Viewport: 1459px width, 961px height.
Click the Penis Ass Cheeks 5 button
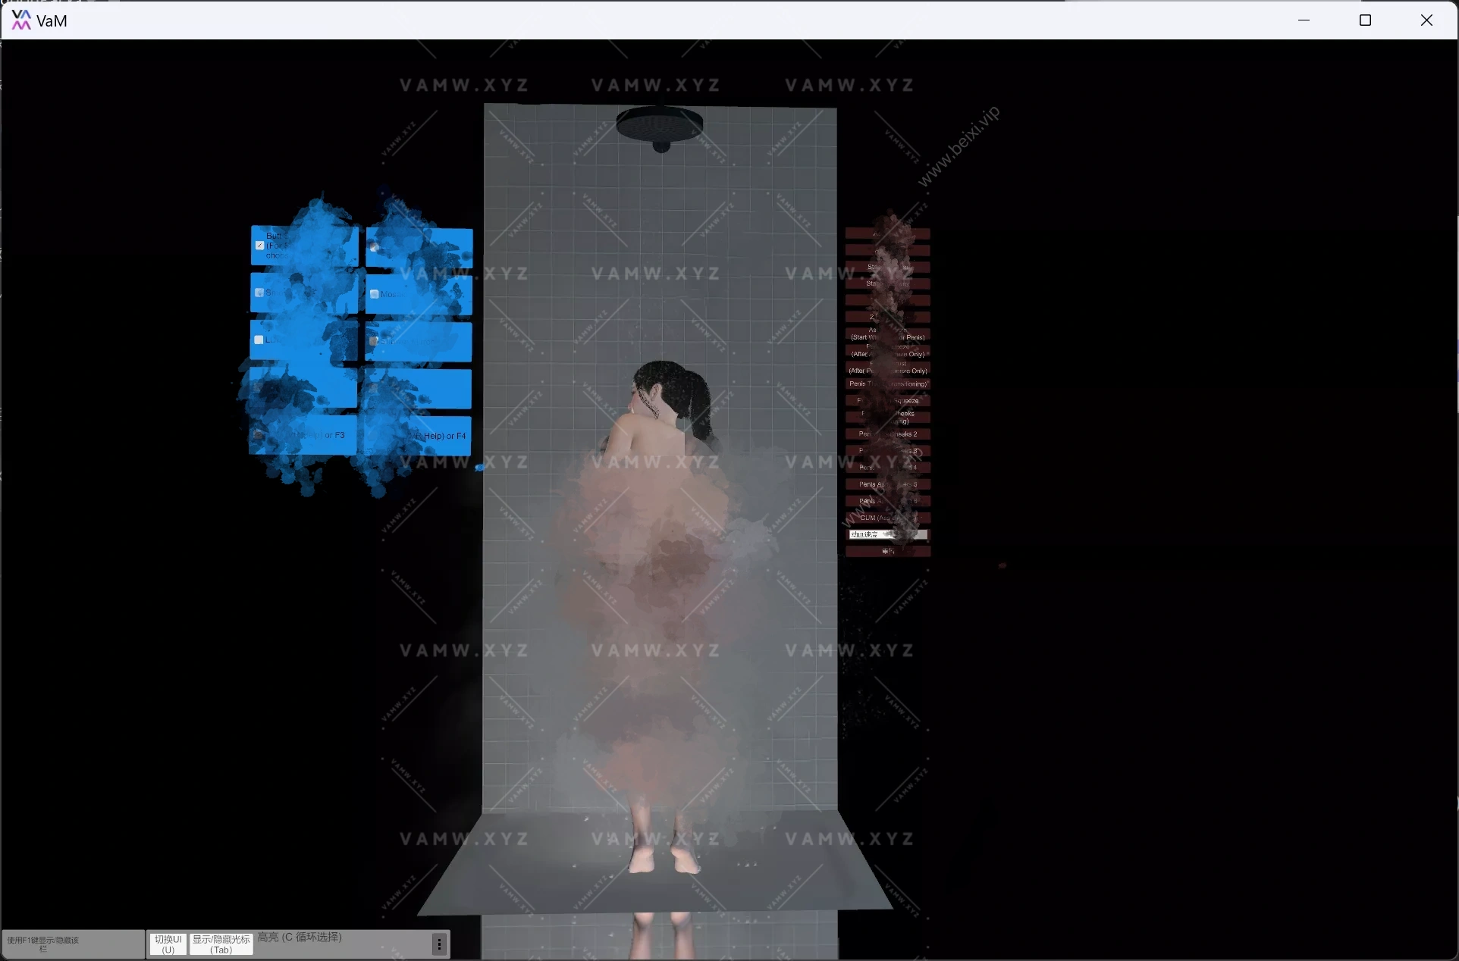coord(887,485)
